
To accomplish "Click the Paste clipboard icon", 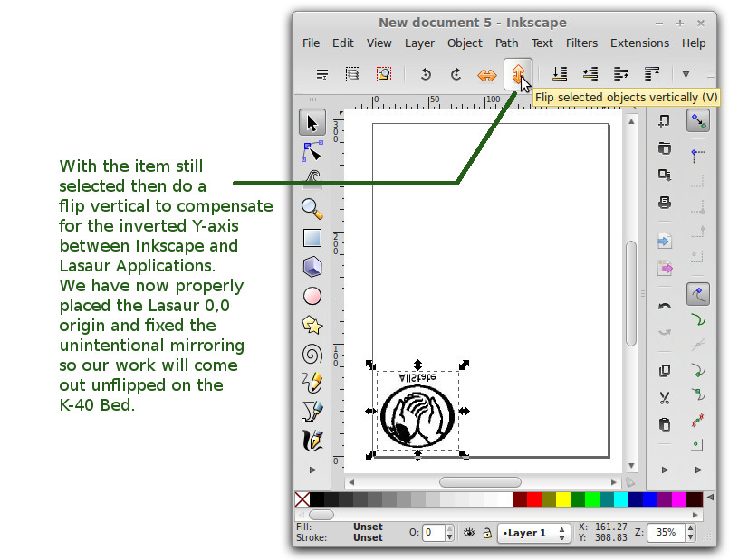I will [665, 424].
